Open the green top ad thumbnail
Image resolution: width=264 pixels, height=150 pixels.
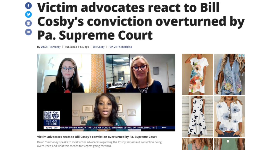[x=229, y=144]
